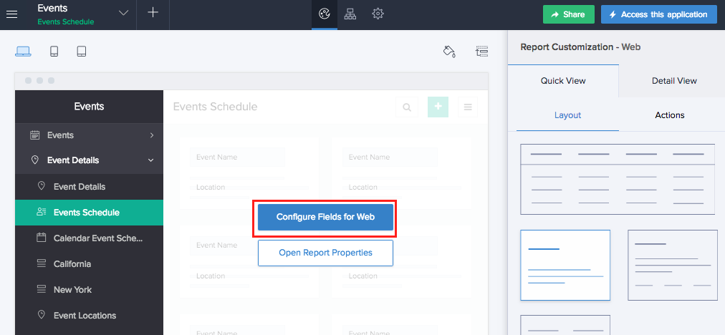This screenshot has width=725, height=335.
Task: Open application settings gear icon
Action: point(378,14)
